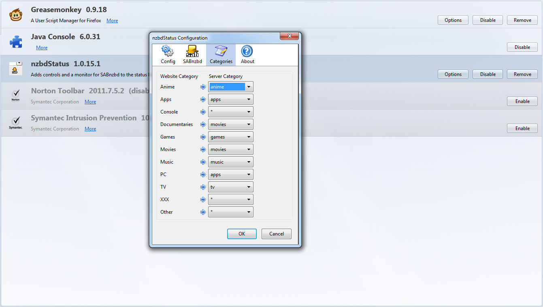Open nzbdStatus Options in add-ons list

point(453,74)
